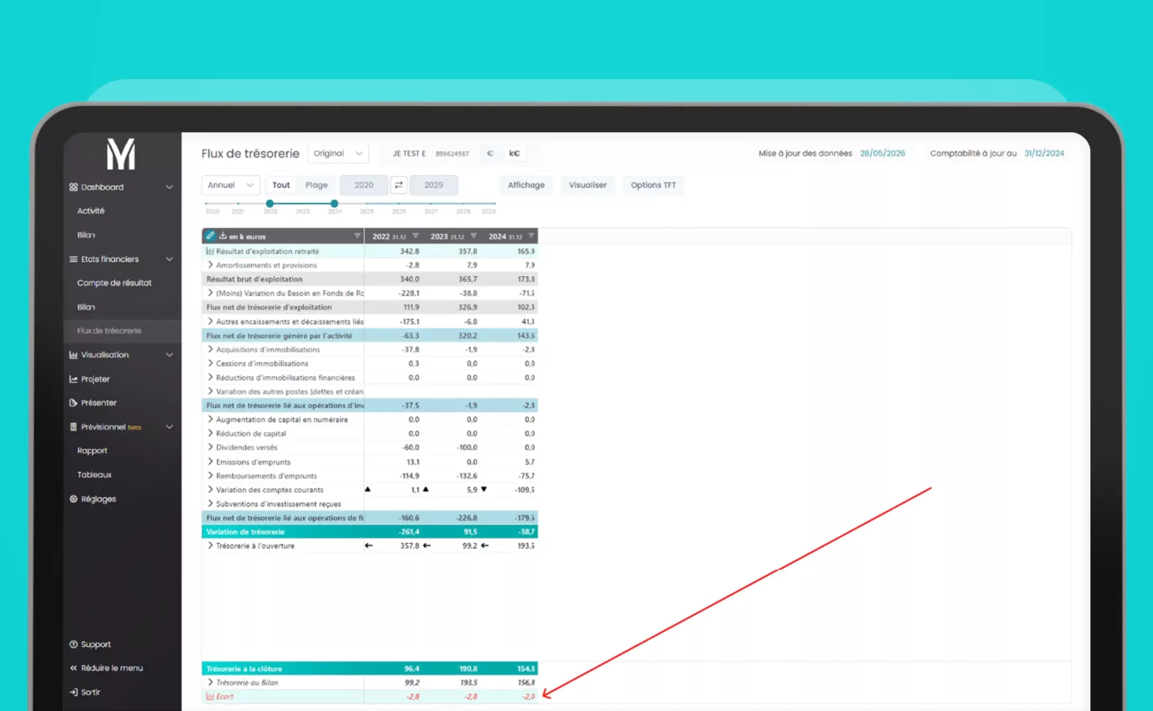Click the Bilan item under Dashboard
The height and width of the screenshot is (711, 1153).
coord(86,235)
